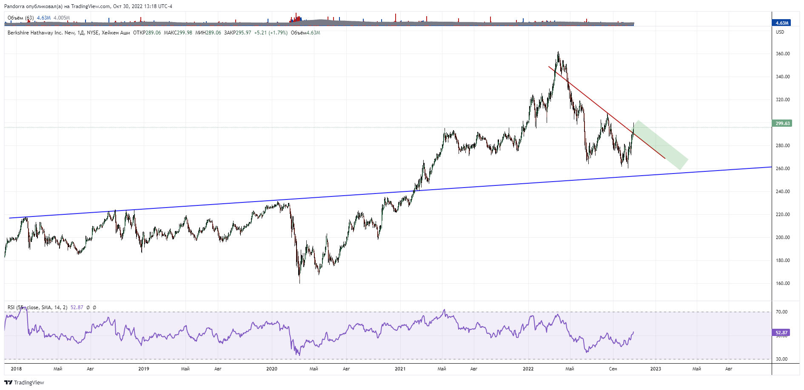Viewport: 804px width, 390px height.
Task: Click the 2020 time axis label
Action: (x=272, y=369)
